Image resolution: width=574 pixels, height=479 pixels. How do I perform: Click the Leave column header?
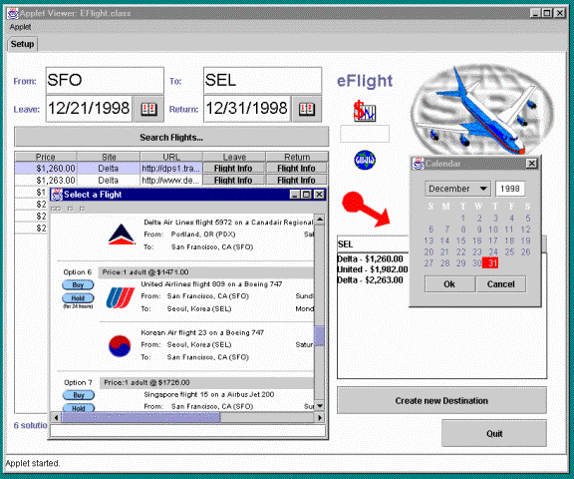click(234, 157)
